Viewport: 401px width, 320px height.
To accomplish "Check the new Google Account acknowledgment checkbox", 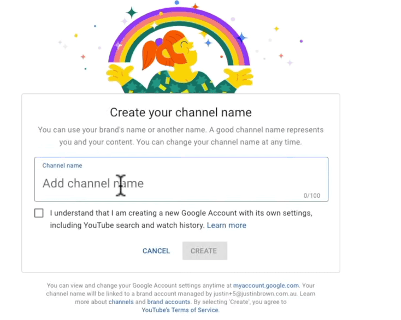I will coord(39,213).
